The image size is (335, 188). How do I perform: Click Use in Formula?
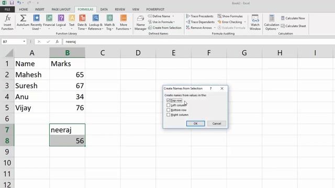click(162, 22)
